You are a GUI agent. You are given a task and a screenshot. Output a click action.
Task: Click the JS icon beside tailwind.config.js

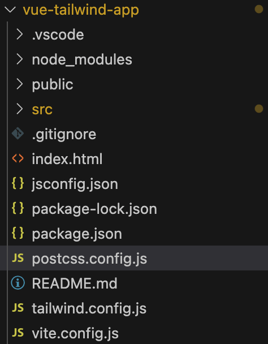tap(18, 308)
